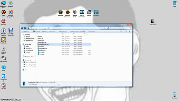The height and width of the screenshot is (101, 180).
Task: Open the Общий доступ dropdown
Action: click(x=63, y=31)
